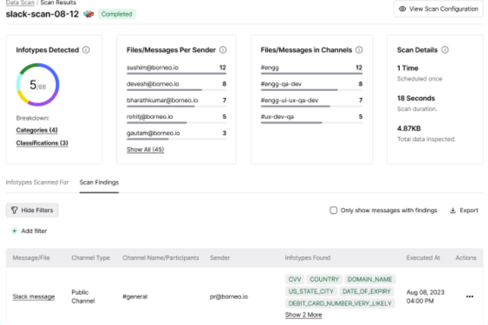Click the Slack logo beside scan name
Viewport: 488px width, 325px height.
click(88, 14)
